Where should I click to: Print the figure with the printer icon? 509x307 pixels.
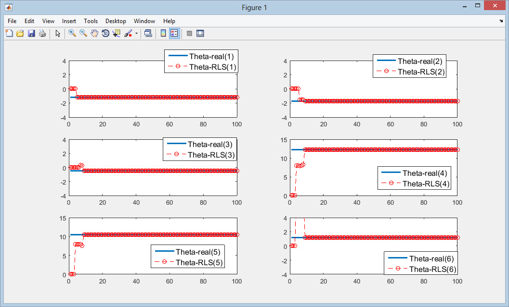(42, 33)
